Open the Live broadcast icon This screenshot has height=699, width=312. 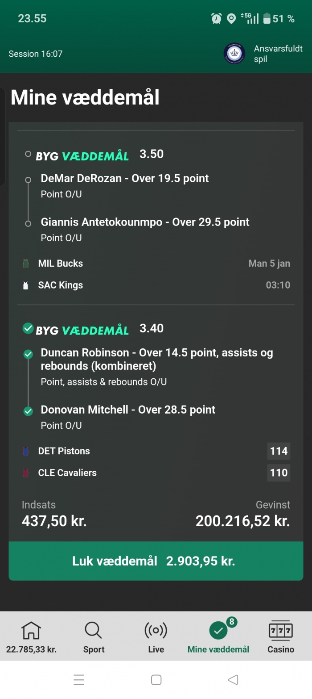point(156,630)
